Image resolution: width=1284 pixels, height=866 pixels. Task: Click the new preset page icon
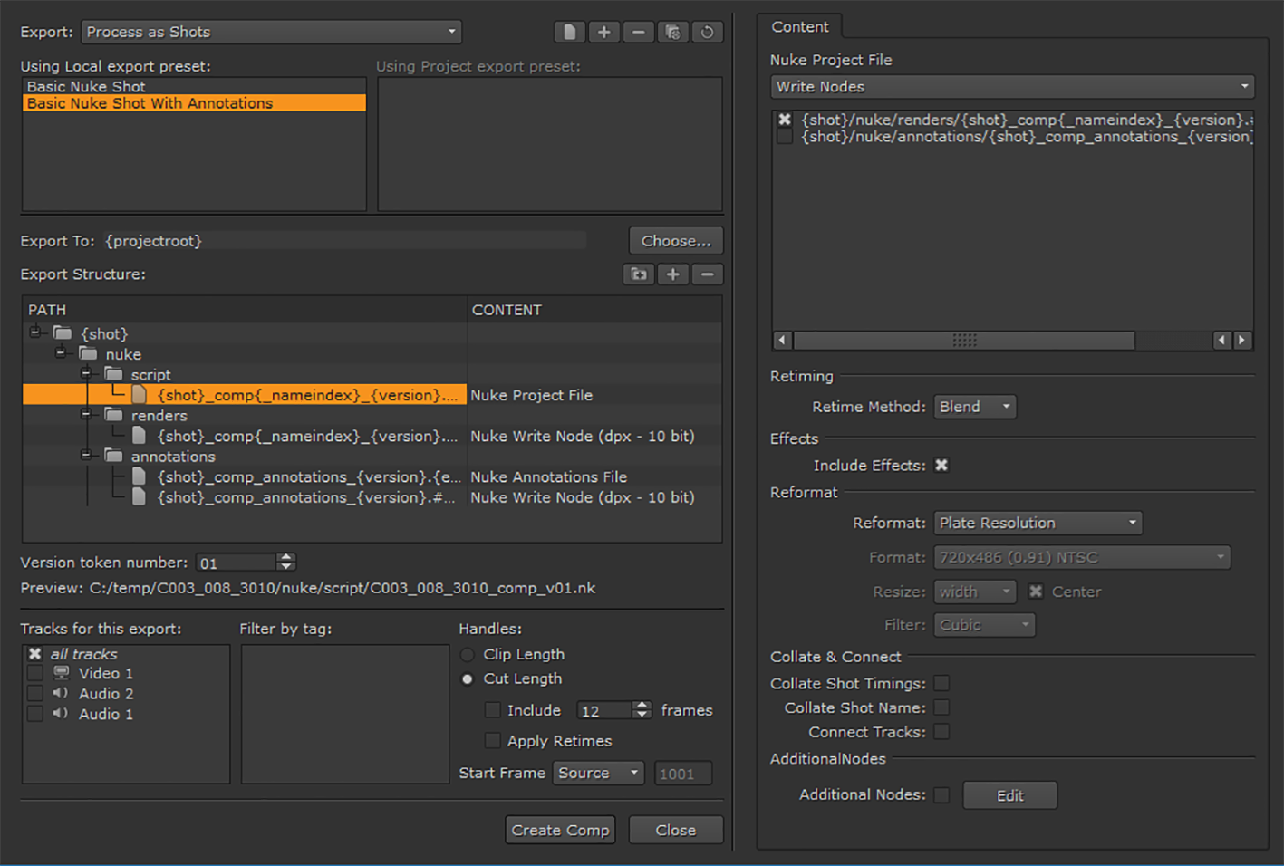569,33
